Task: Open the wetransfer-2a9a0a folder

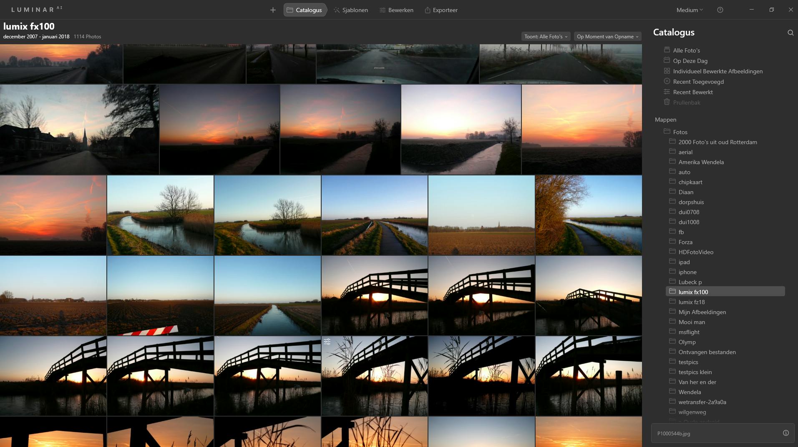Action: coord(702,402)
